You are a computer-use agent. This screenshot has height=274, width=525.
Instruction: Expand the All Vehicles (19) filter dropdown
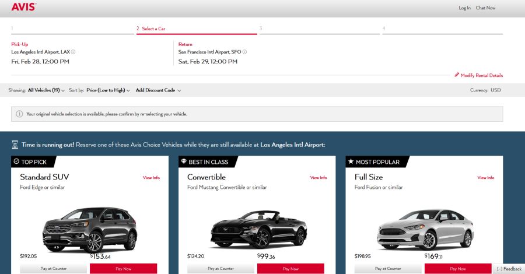click(46, 90)
